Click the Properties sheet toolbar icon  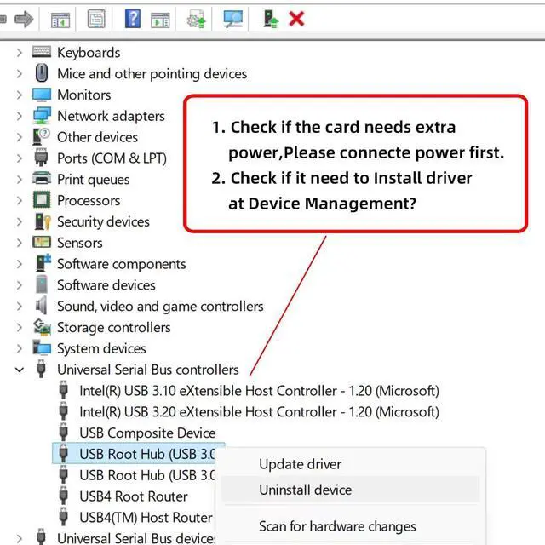pos(97,18)
